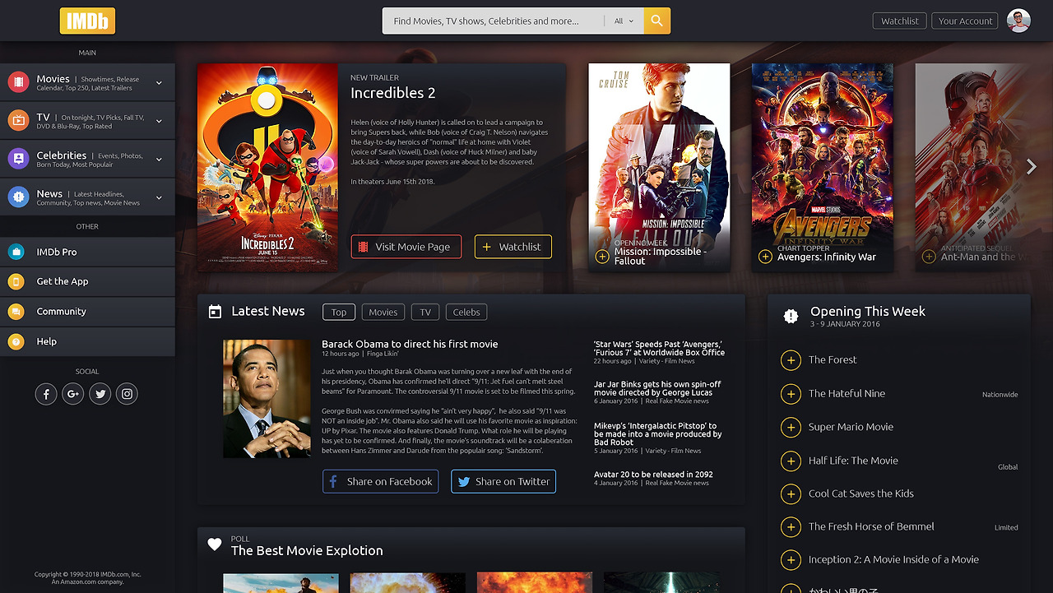The image size is (1053, 593).
Task: Add Inception 2 to watchlist
Action: click(x=791, y=560)
